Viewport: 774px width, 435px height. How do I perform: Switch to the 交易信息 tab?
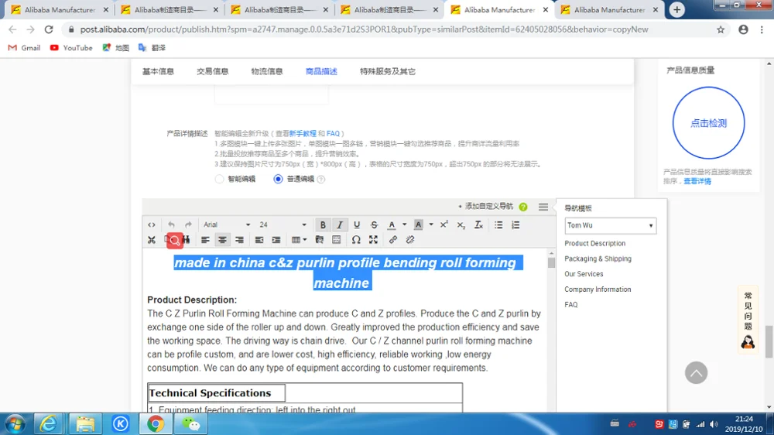pyautogui.click(x=212, y=71)
